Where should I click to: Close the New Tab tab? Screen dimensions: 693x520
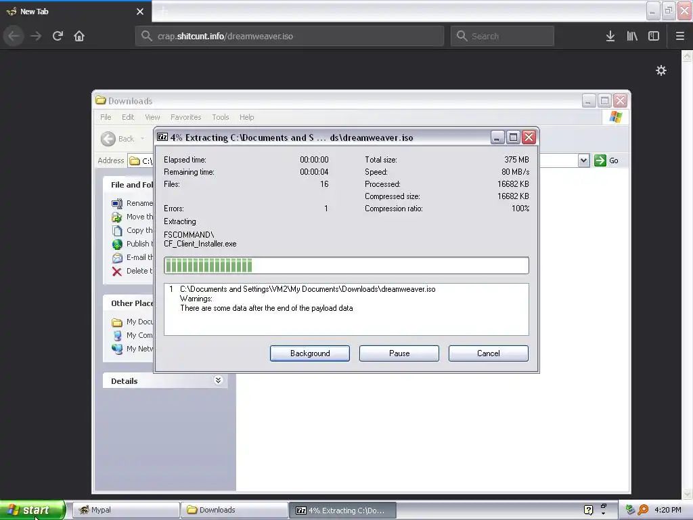140,12
